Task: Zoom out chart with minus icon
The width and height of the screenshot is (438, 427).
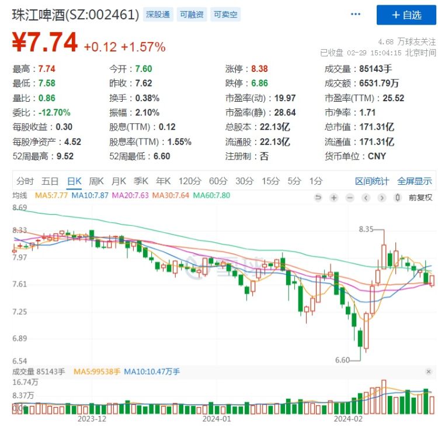Action: (x=350, y=198)
